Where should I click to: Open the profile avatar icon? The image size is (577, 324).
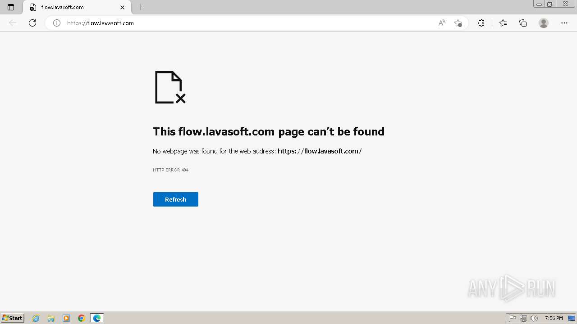pyautogui.click(x=544, y=23)
